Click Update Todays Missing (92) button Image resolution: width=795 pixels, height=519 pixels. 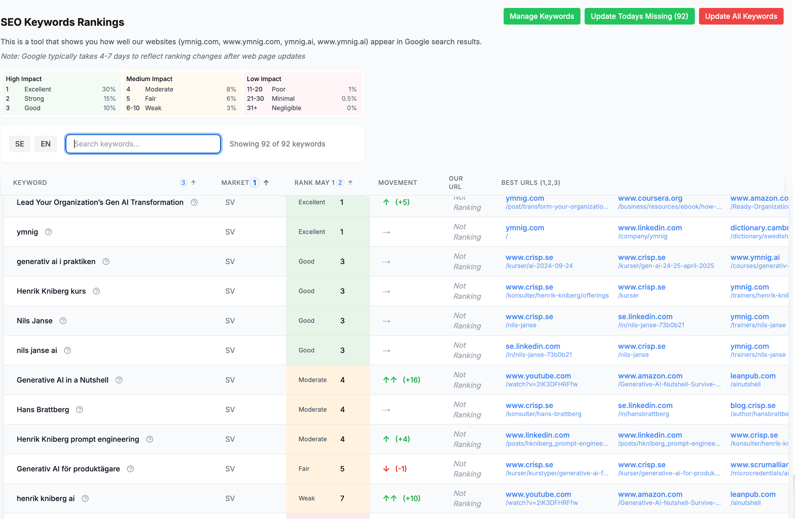[x=639, y=16]
